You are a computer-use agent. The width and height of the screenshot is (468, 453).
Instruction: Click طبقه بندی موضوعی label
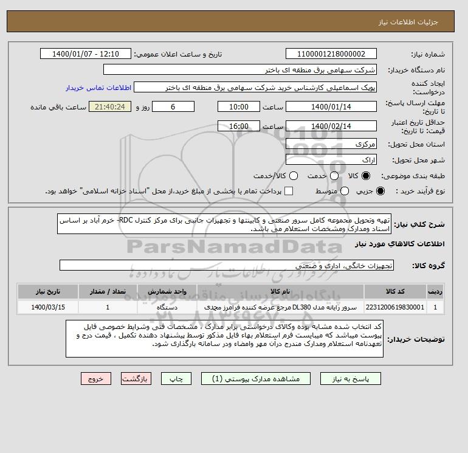coord(413,176)
